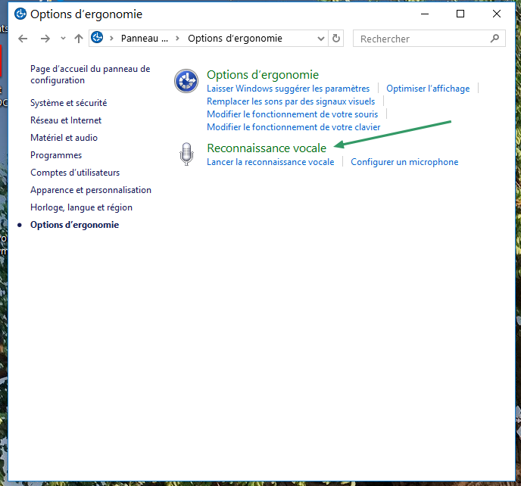Go up one level with Up arrow
521x486 pixels.
point(79,39)
